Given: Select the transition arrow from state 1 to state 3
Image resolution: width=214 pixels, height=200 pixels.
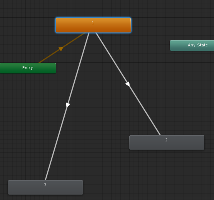Looking at the screenshot, I should coord(68,105).
